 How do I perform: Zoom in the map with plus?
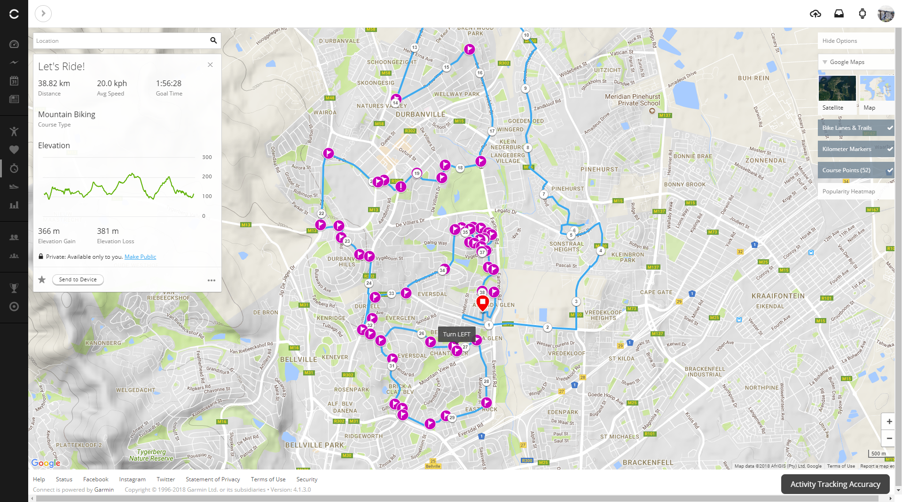(x=889, y=422)
